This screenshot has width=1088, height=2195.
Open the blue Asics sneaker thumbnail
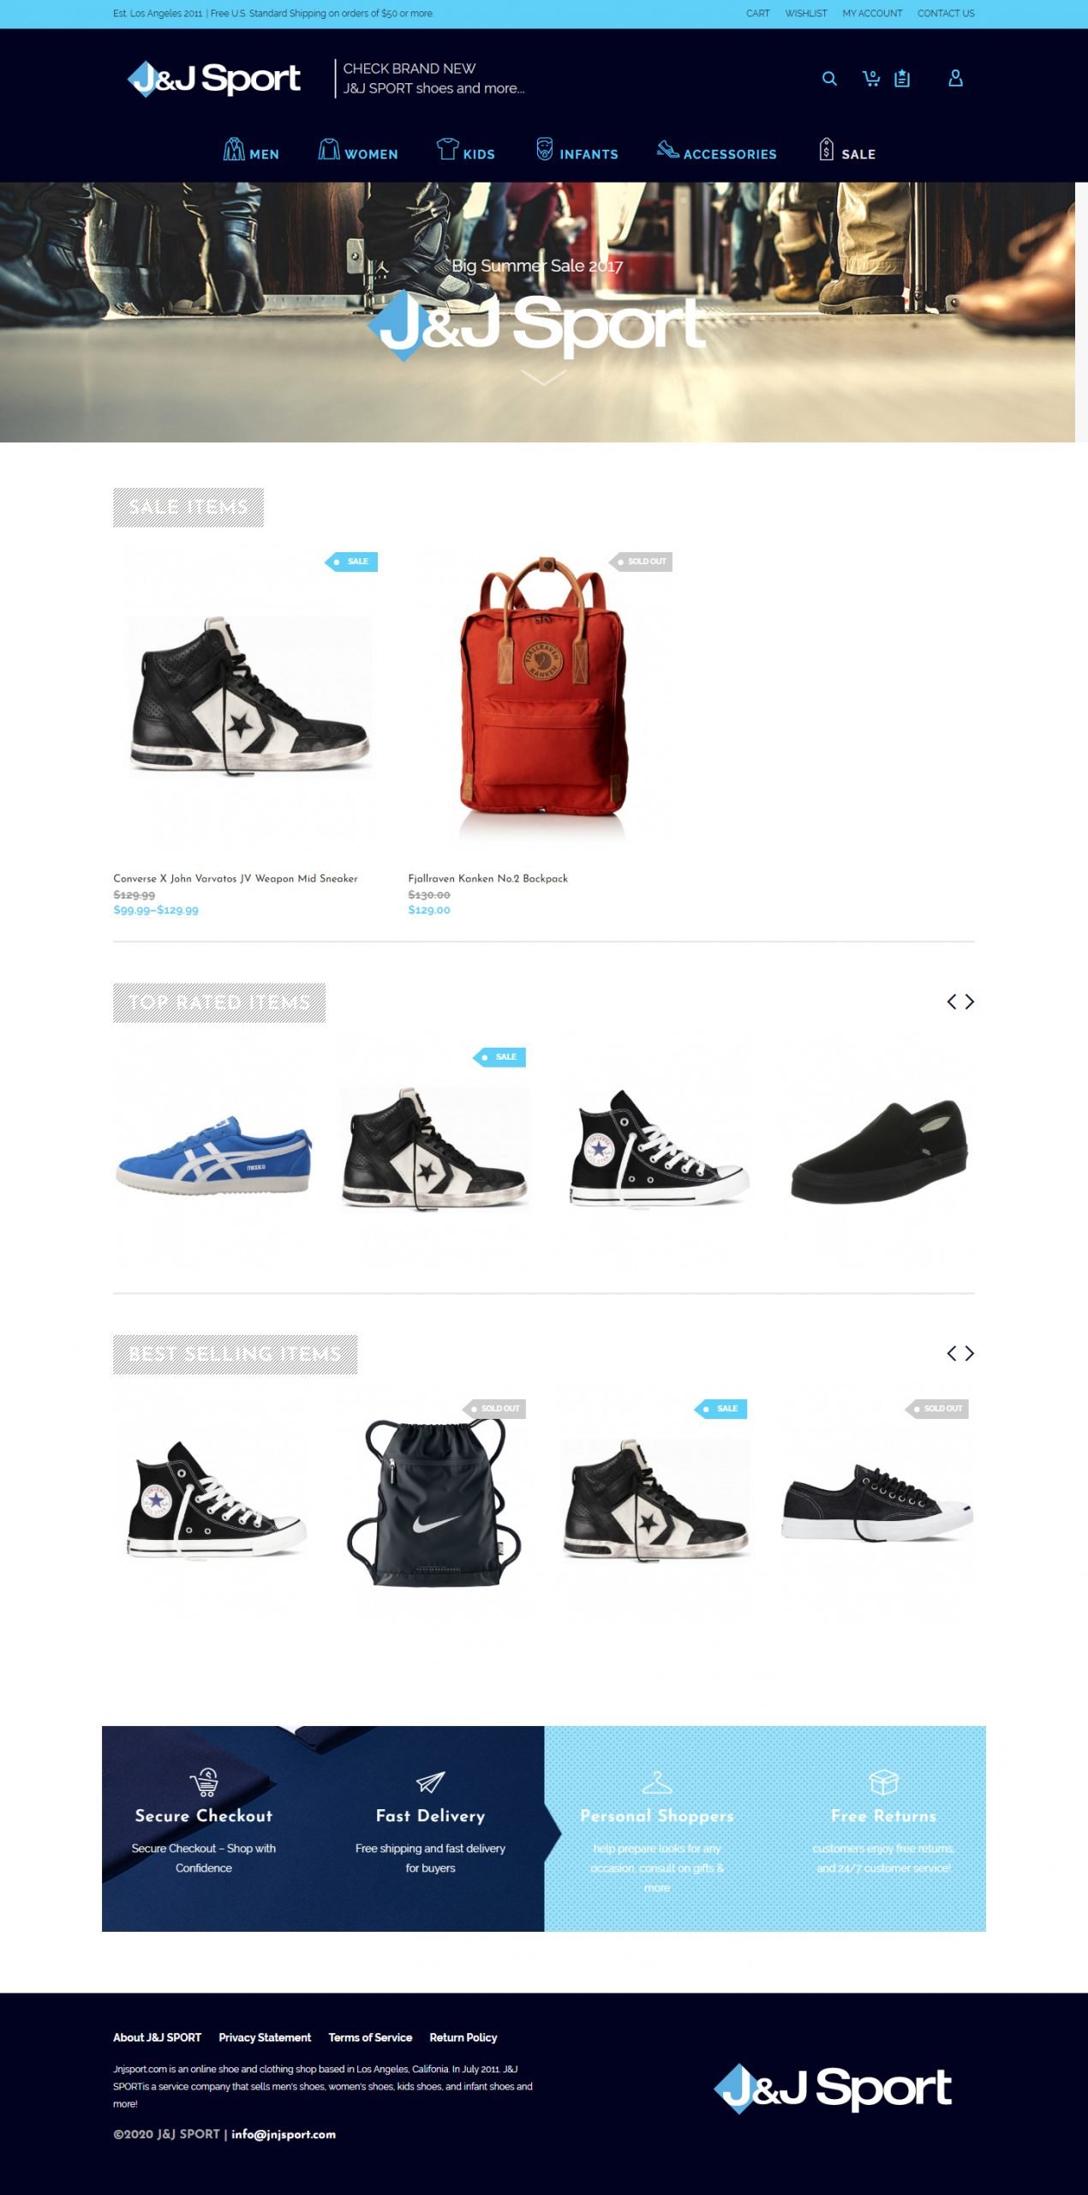coord(214,1154)
